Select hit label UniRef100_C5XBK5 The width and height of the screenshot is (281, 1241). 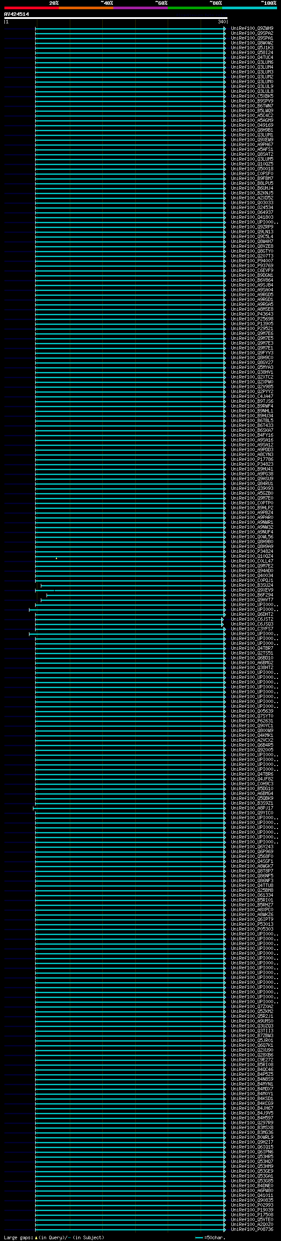coord(252,96)
